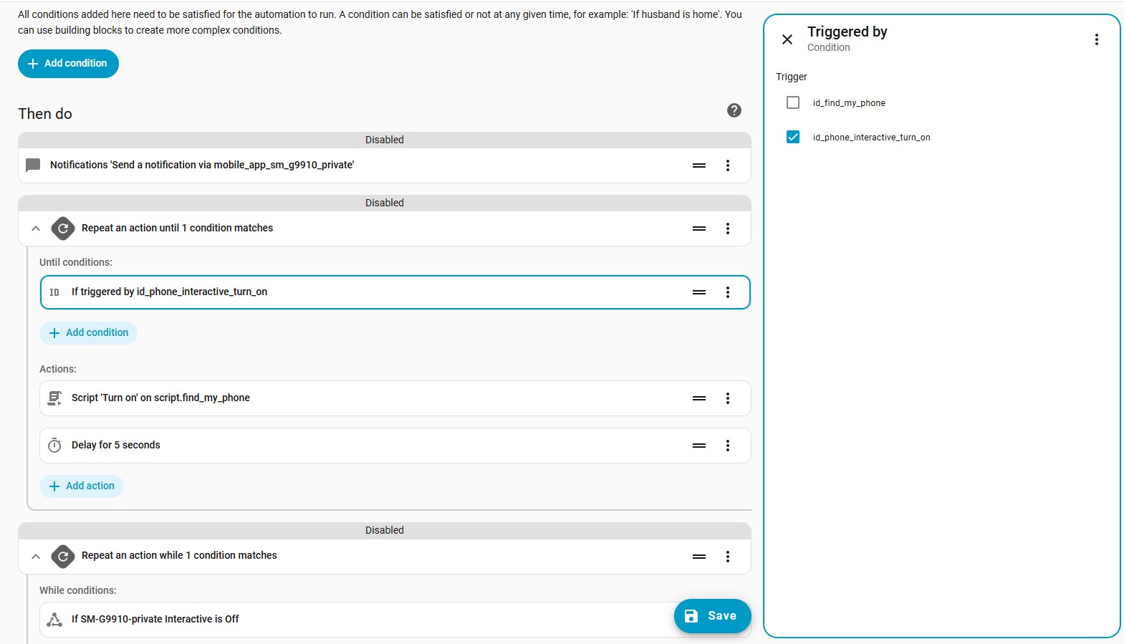This screenshot has height=644, width=1124.
Task: Click the help question mark icon
Action: [x=734, y=110]
